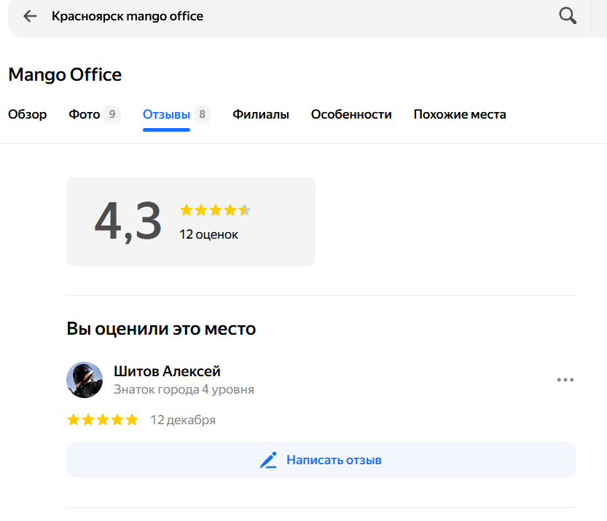Open the three-dot menu for the review
This screenshot has height=521, width=607.
click(565, 380)
